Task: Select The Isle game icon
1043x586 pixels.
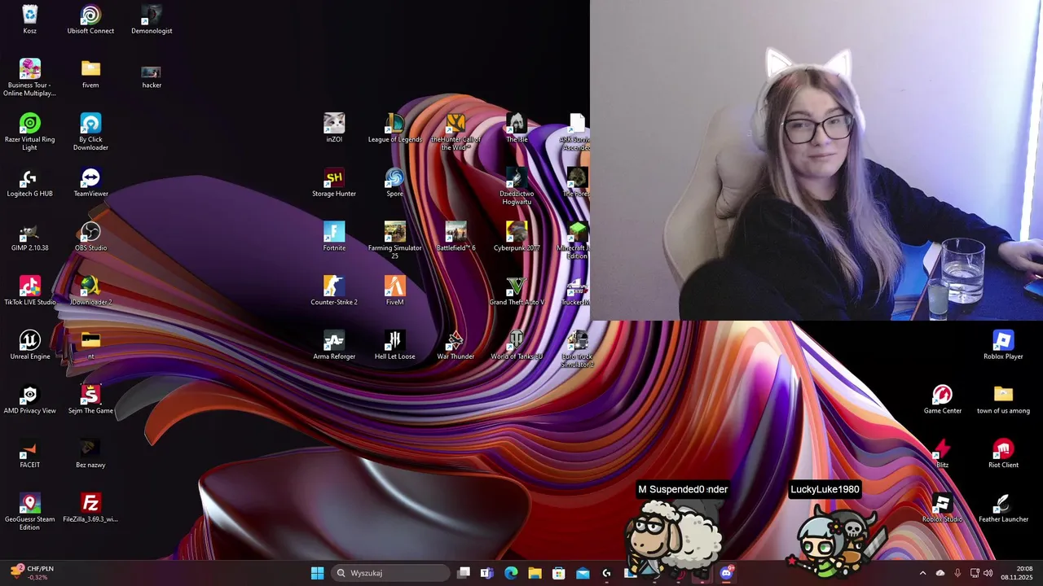Action: [517, 128]
